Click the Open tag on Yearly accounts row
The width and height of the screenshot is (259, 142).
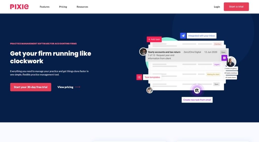[223, 52]
